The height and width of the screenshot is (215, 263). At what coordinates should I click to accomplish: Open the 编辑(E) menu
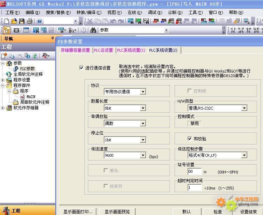coord(33,13)
